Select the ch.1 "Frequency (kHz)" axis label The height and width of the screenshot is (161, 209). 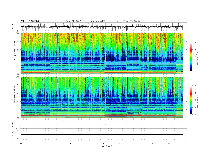[x=15, y=51]
